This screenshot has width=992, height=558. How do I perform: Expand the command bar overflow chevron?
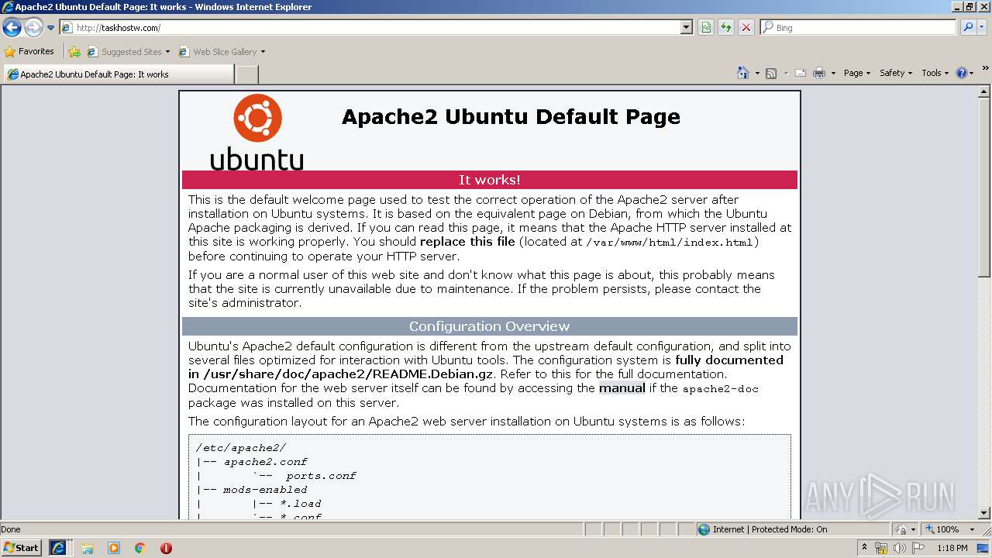pyautogui.click(x=986, y=68)
